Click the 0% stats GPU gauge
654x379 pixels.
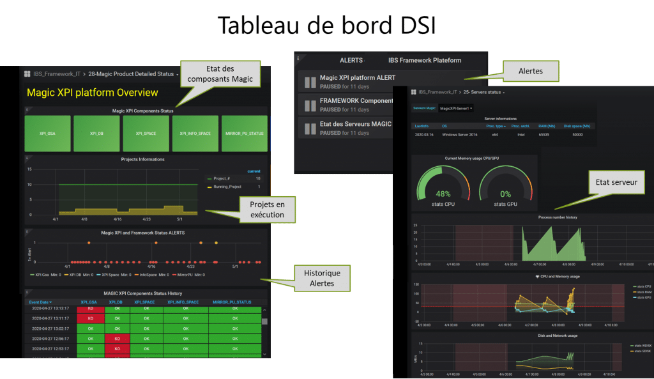(x=506, y=186)
